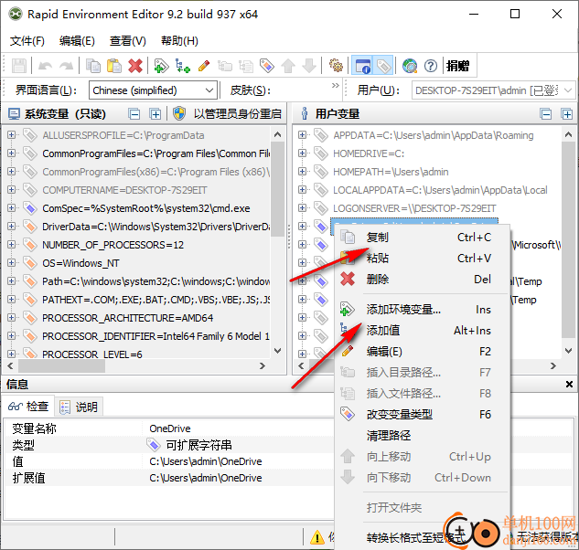The image size is (579, 550).
Task: Click system variables horizontal scrollbar thumb
Action: pyautogui.click(x=61, y=365)
